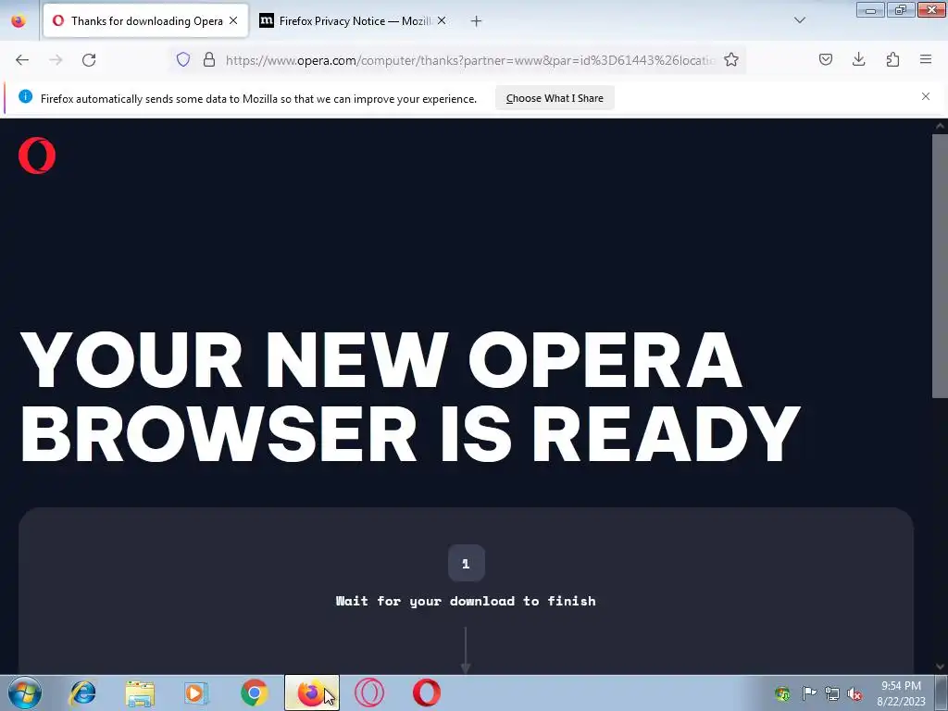Click the Firefox taskbar button
The height and width of the screenshot is (711, 948).
click(x=311, y=692)
